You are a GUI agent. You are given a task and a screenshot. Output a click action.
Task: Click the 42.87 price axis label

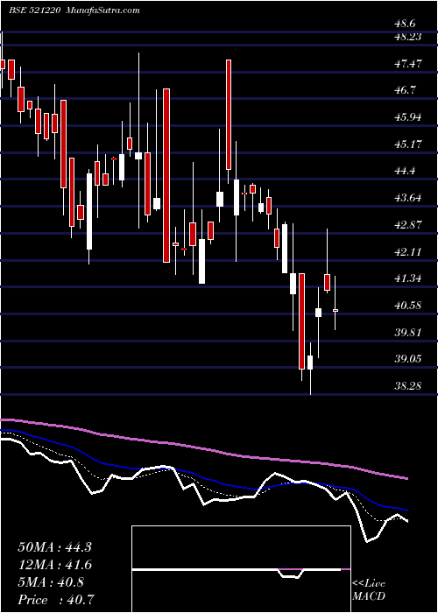pyautogui.click(x=408, y=225)
